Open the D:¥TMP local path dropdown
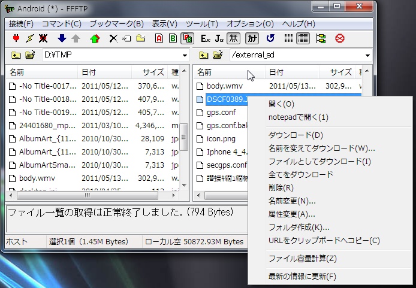The height and width of the screenshot is (288, 416). (185, 56)
